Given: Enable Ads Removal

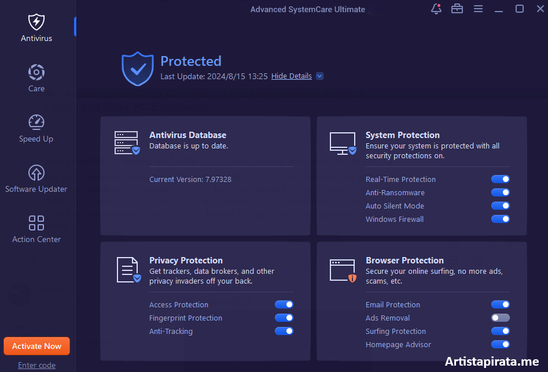Looking at the screenshot, I should pos(500,318).
